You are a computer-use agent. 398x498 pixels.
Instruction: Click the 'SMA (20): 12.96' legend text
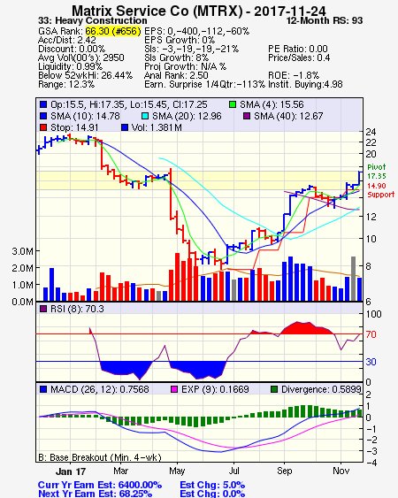pos(187,116)
